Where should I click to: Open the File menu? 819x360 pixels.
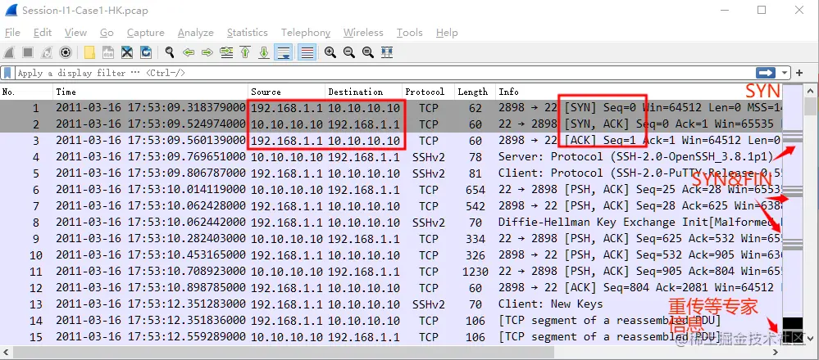click(x=12, y=33)
